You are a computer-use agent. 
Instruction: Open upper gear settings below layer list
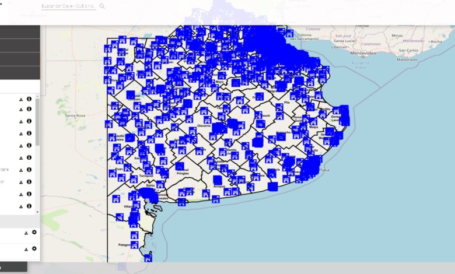pos(34,232)
